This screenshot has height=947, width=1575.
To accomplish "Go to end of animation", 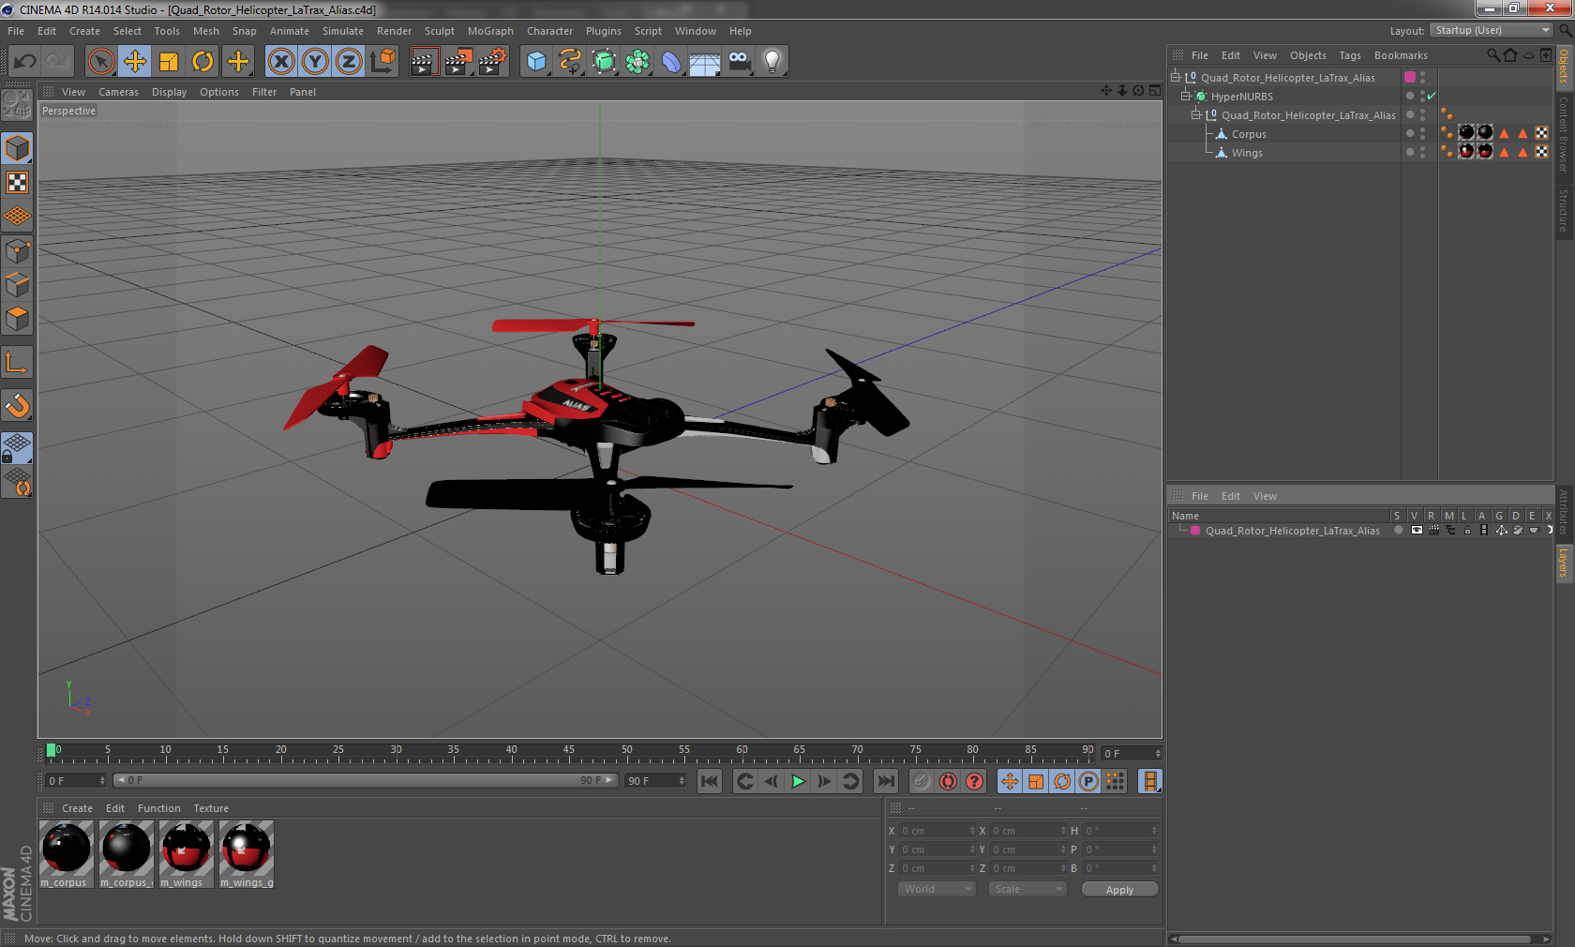I will (885, 781).
